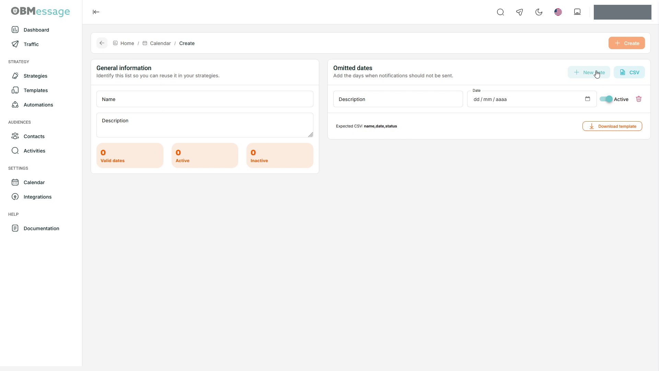Download the CSV template
The image size is (659, 371).
point(612,126)
